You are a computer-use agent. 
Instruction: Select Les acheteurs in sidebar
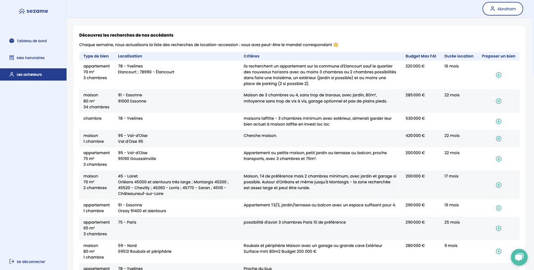click(29, 75)
